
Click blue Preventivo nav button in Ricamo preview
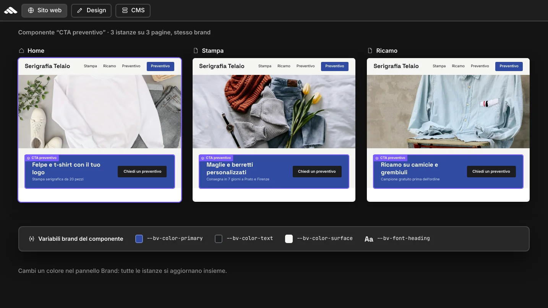pyautogui.click(x=509, y=66)
